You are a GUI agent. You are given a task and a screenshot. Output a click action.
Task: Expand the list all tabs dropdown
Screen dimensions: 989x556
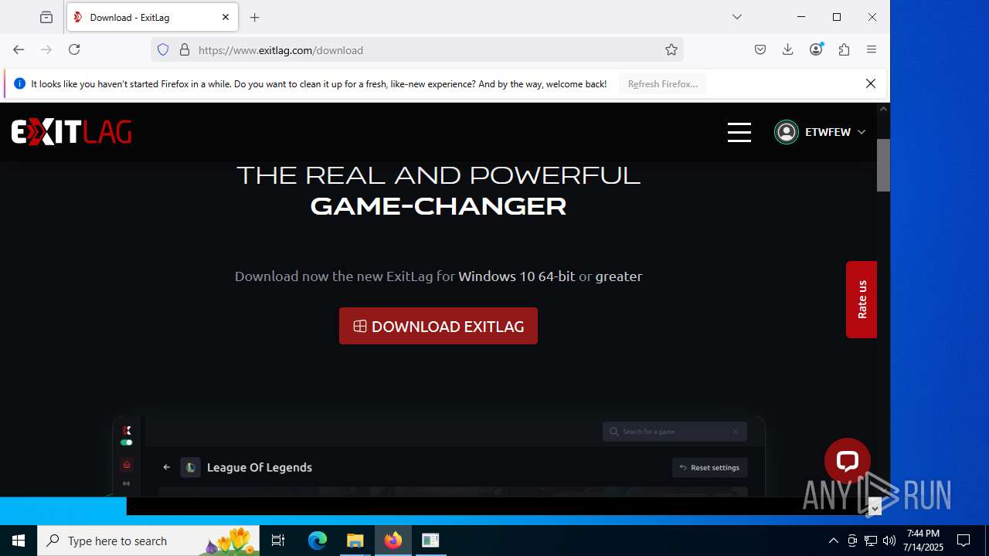point(737,17)
